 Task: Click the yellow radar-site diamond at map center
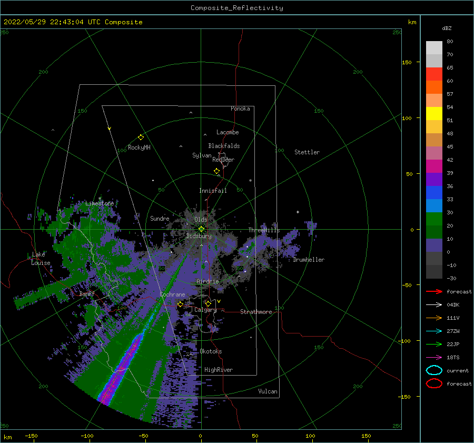[201, 229]
